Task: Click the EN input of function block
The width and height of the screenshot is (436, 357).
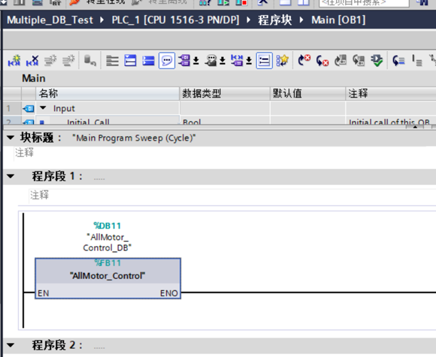Action: tap(43, 293)
